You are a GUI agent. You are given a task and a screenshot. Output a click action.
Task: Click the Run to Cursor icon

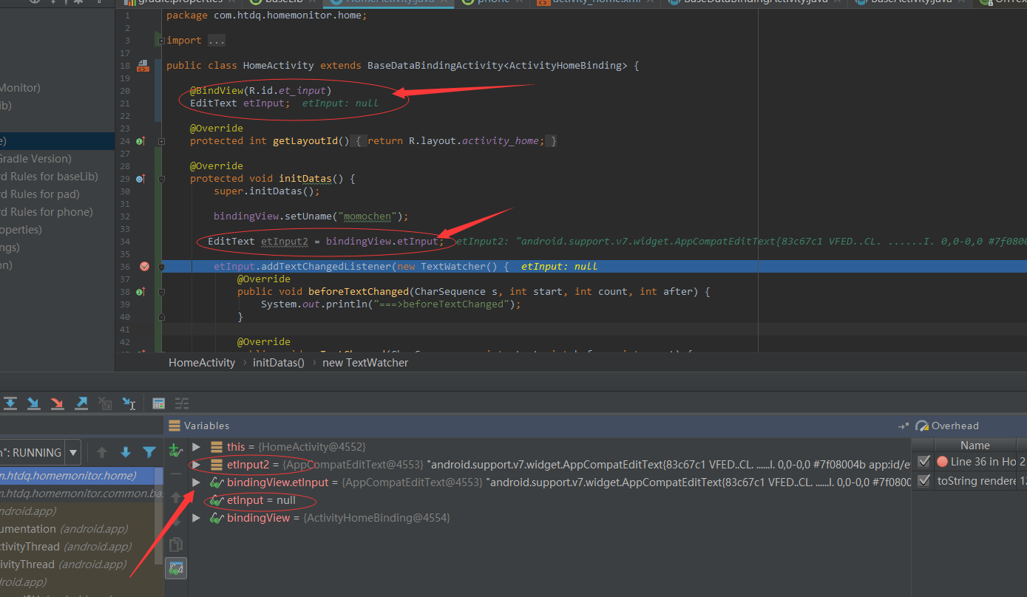(x=129, y=403)
